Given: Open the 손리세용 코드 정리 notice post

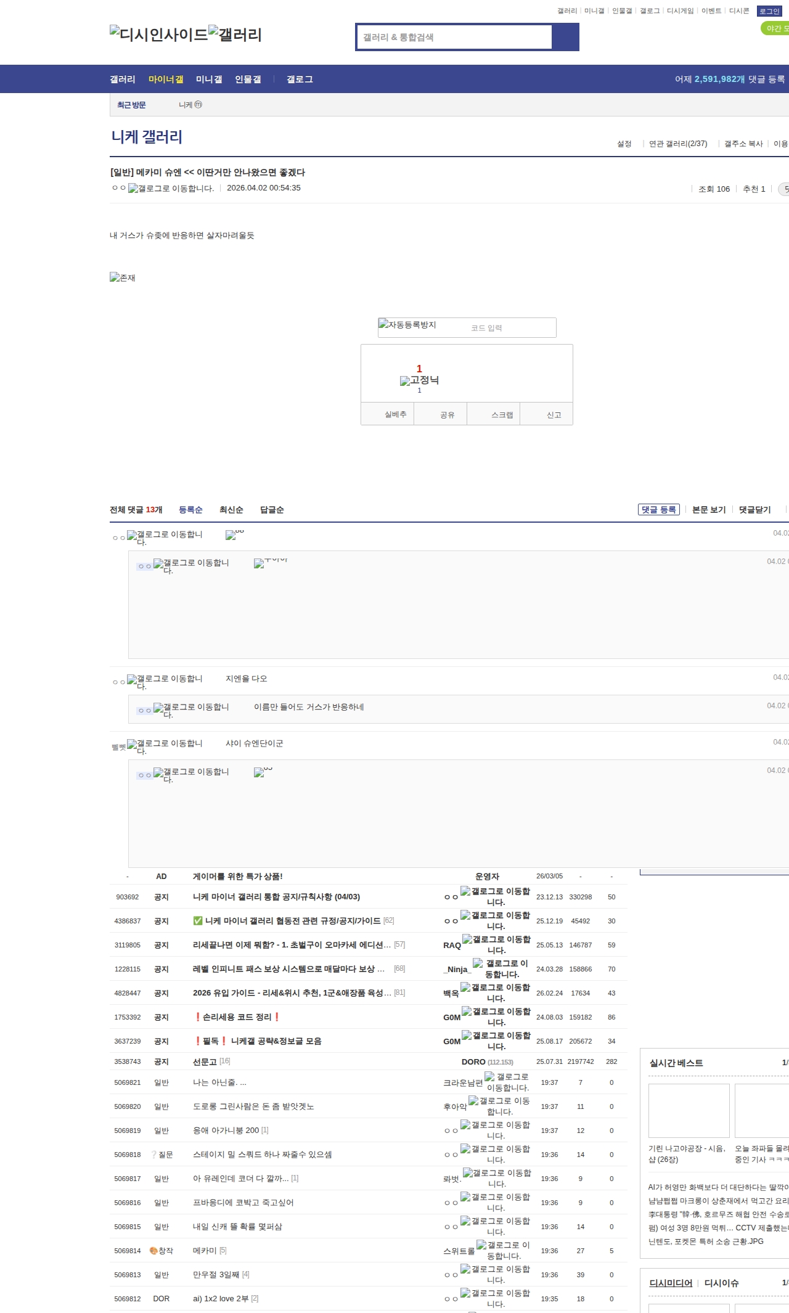Looking at the screenshot, I should click(x=237, y=1017).
